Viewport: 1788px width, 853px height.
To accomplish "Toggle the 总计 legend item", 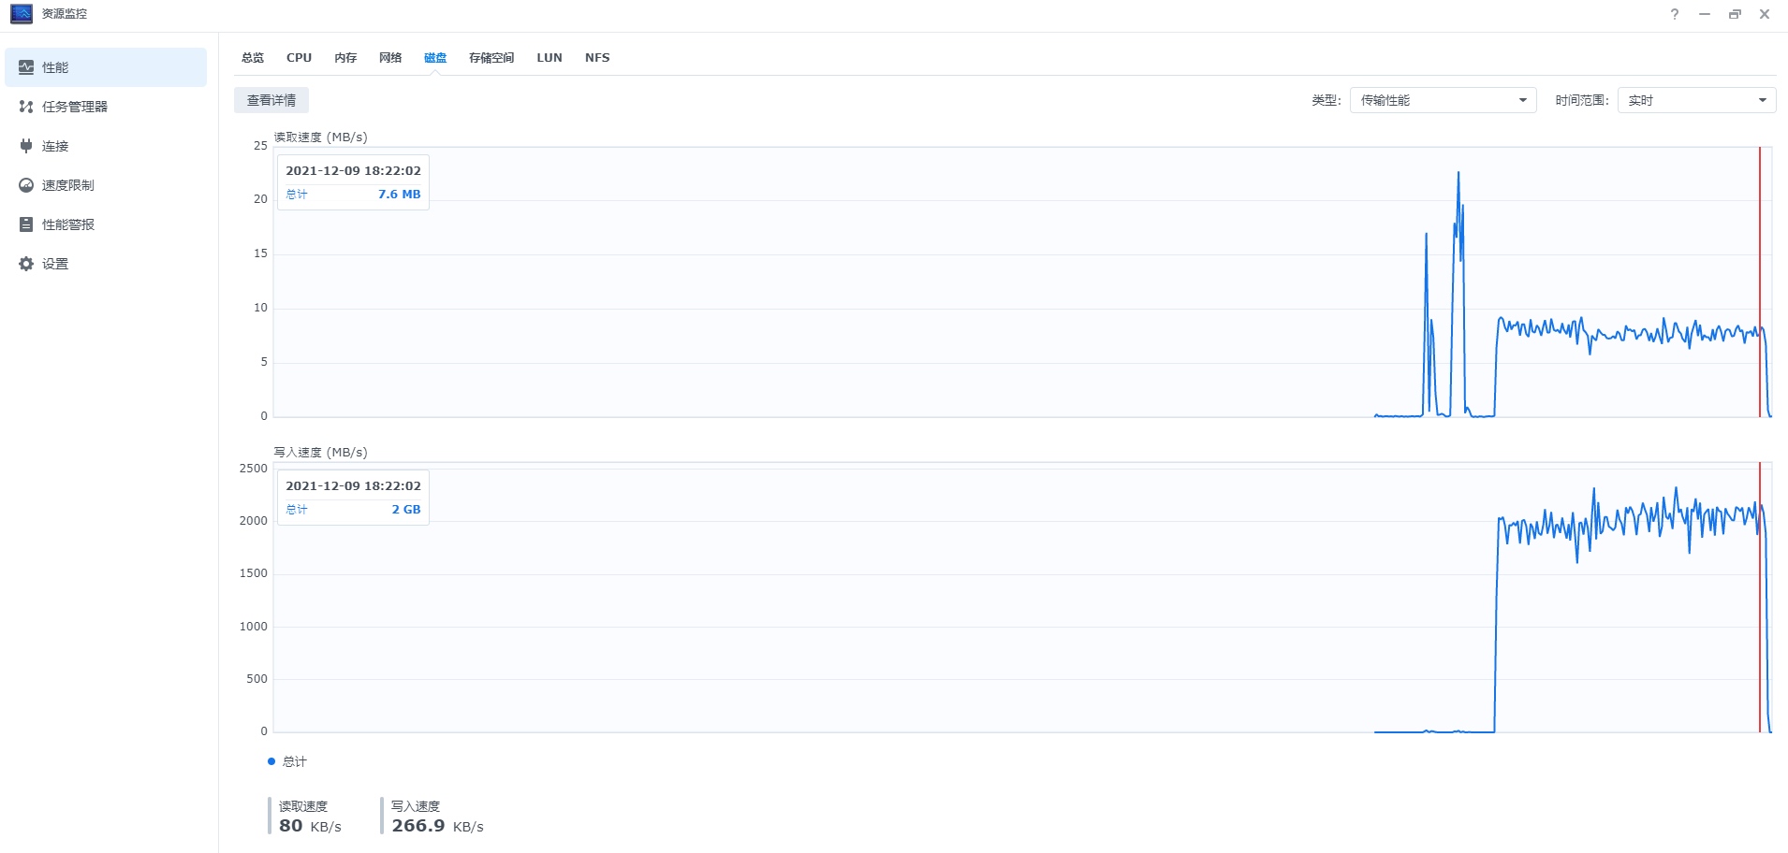I will click(287, 761).
